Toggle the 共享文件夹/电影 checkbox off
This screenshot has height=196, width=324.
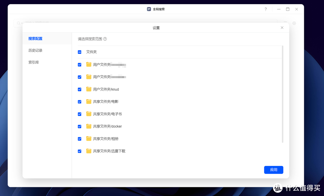(79, 101)
